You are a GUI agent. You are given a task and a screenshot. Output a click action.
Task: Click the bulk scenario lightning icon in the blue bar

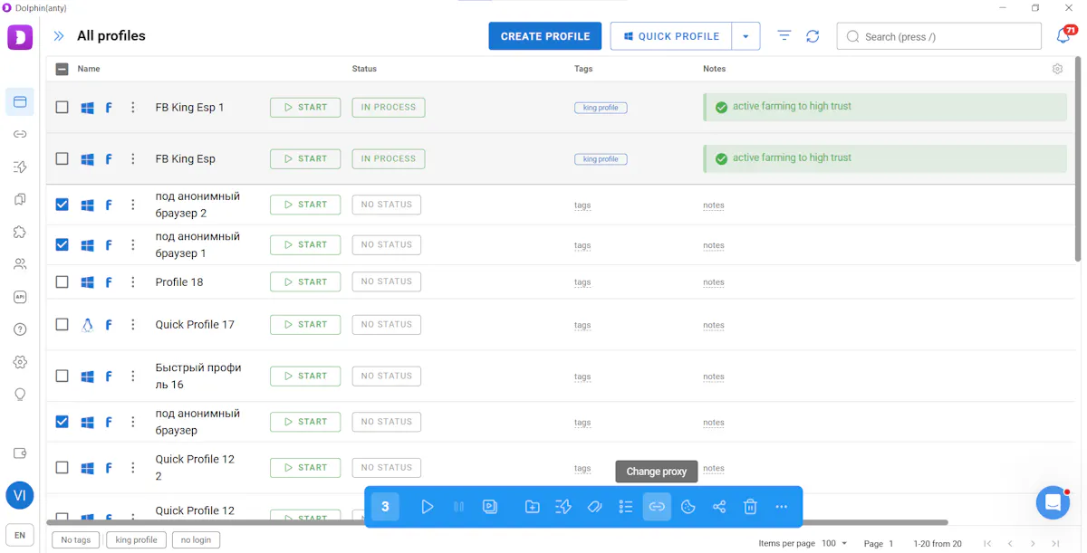pos(563,507)
